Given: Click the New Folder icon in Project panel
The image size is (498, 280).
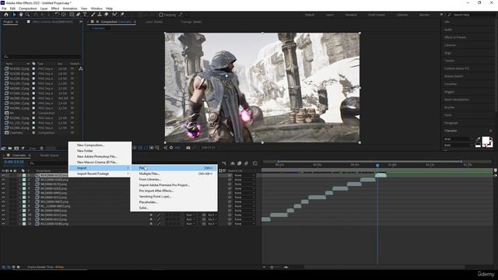Looking at the screenshot, I should click(x=10, y=149).
